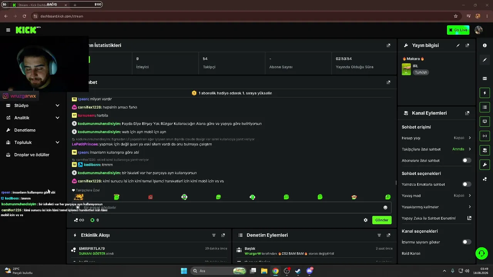The image size is (493, 277).
Task: Toggle the chat panel icon in right rail
Action: tap(485, 122)
